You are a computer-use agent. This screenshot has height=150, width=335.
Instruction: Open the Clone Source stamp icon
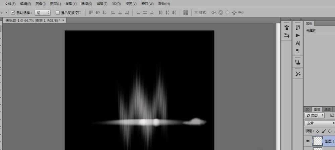tap(298, 63)
